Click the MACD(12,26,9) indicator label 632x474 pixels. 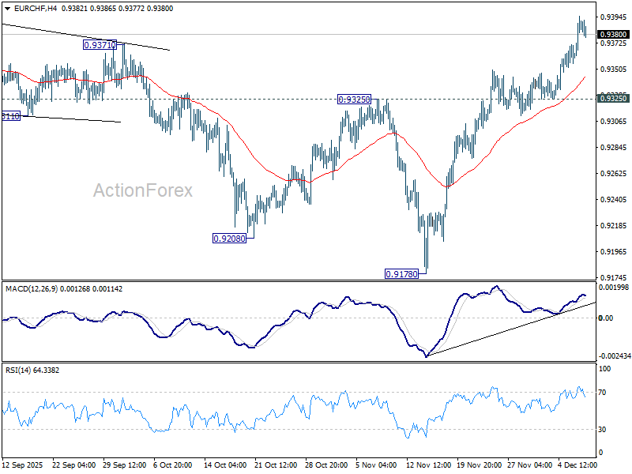click(32, 289)
